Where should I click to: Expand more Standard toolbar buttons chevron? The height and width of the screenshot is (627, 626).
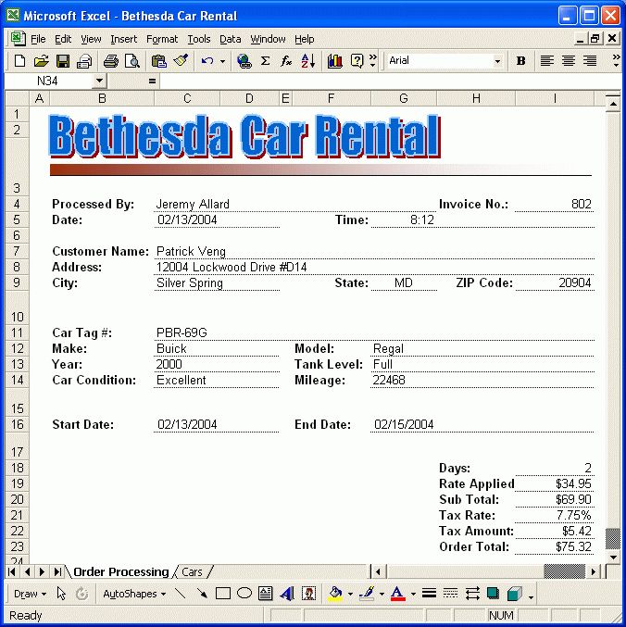pyautogui.click(x=372, y=61)
